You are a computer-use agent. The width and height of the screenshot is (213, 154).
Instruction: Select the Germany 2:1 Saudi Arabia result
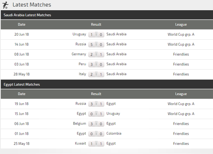pos(96,54)
